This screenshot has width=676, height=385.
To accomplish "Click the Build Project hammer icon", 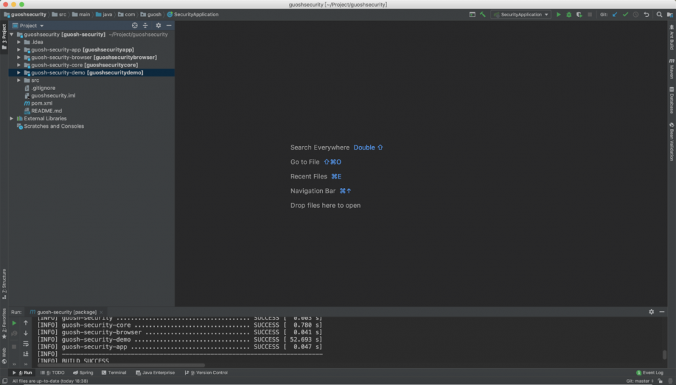I will 482,14.
